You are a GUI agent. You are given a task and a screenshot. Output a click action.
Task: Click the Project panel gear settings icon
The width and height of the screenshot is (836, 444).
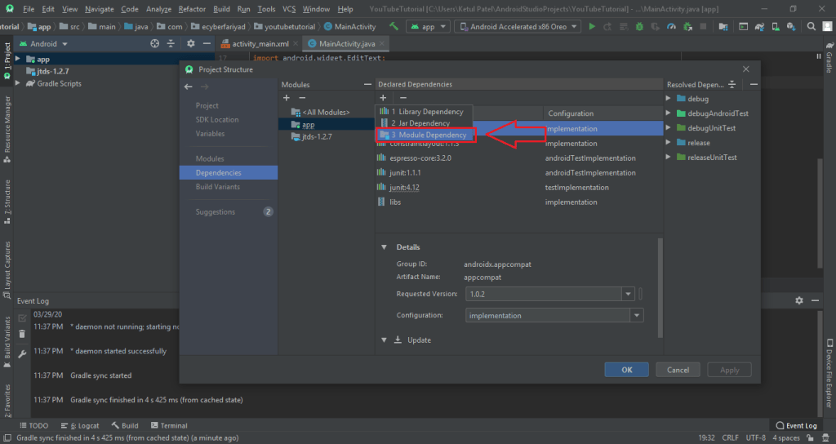pyautogui.click(x=190, y=43)
